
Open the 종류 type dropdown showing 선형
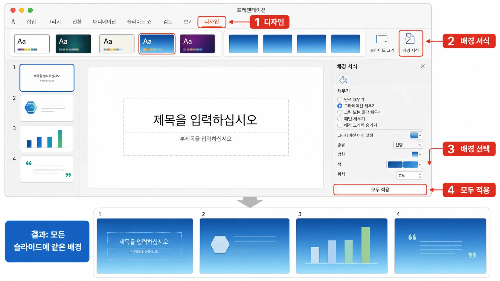click(x=408, y=145)
